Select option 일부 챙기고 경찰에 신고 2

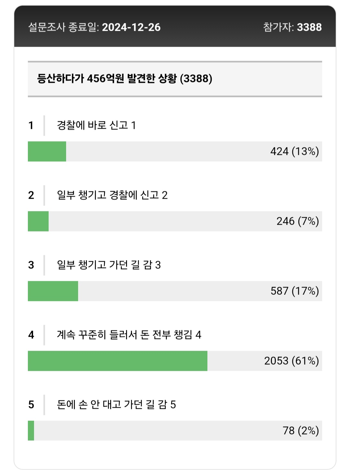click(112, 195)
